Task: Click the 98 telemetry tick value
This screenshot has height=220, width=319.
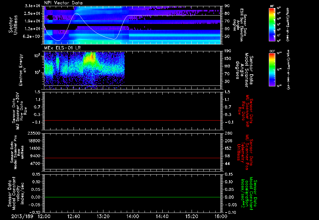Action: click(x=227, y=156)
